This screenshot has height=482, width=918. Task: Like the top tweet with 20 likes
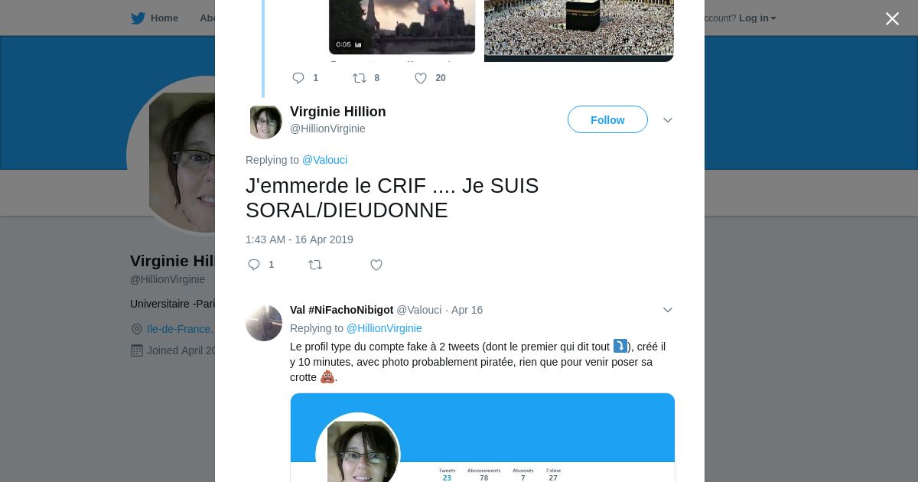(x=421, y=78)
